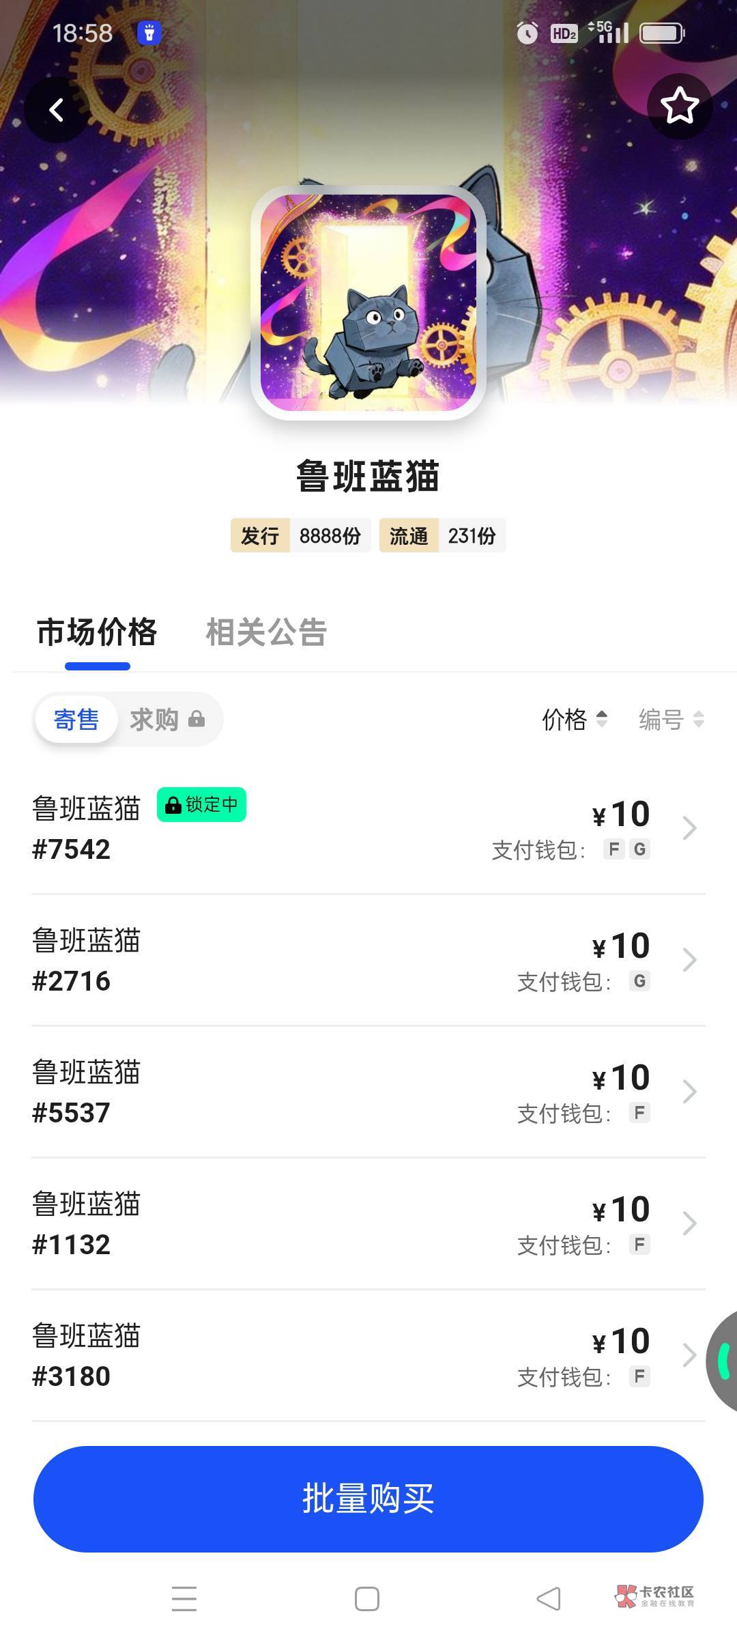Open the chevron for listing #7542
Screen dimensions: 737x1644
point(689,828)
